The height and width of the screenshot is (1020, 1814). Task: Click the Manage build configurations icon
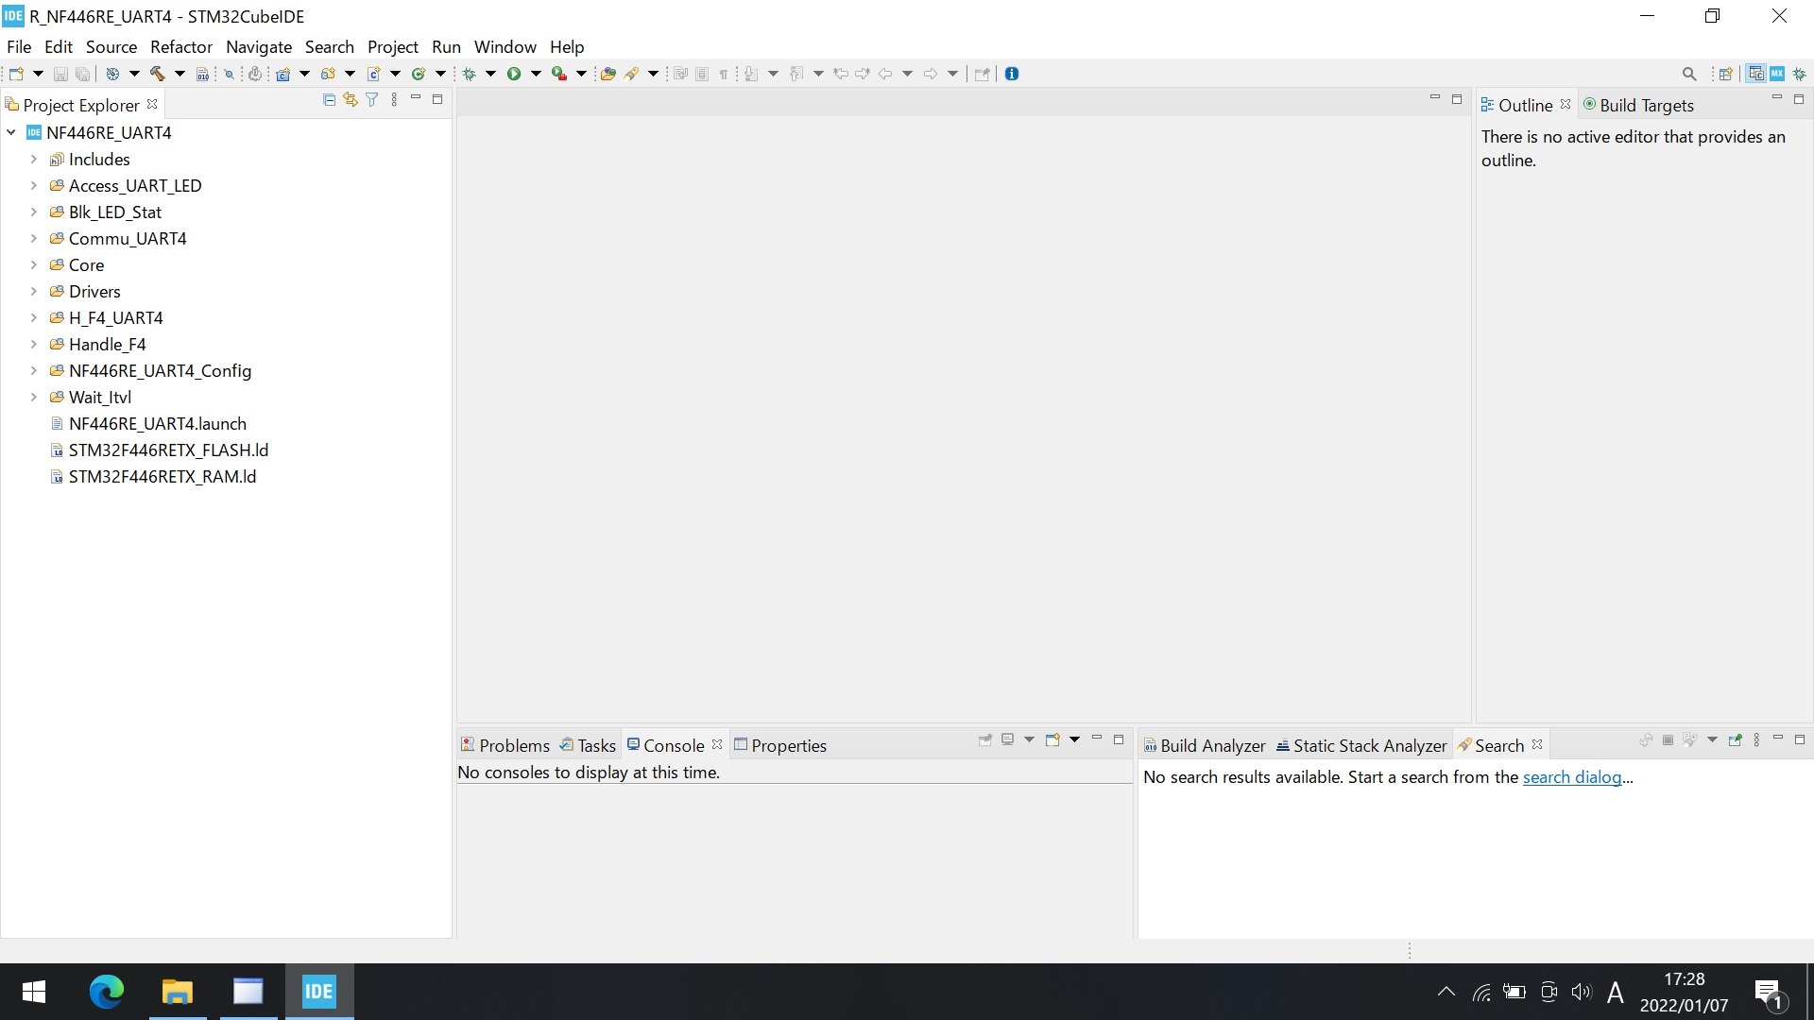[112, 74]
